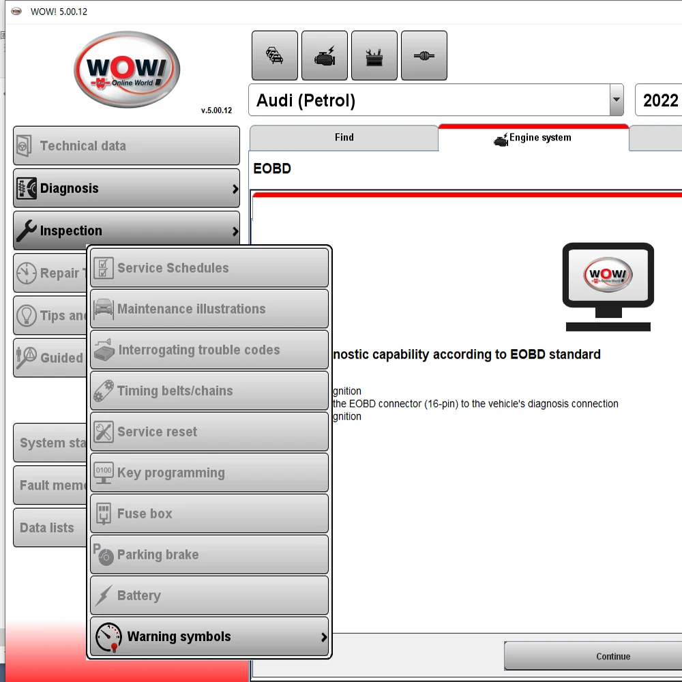Click the WOW! monitor illustration
This screenshot has height=682, width=682.
(608, 287)
